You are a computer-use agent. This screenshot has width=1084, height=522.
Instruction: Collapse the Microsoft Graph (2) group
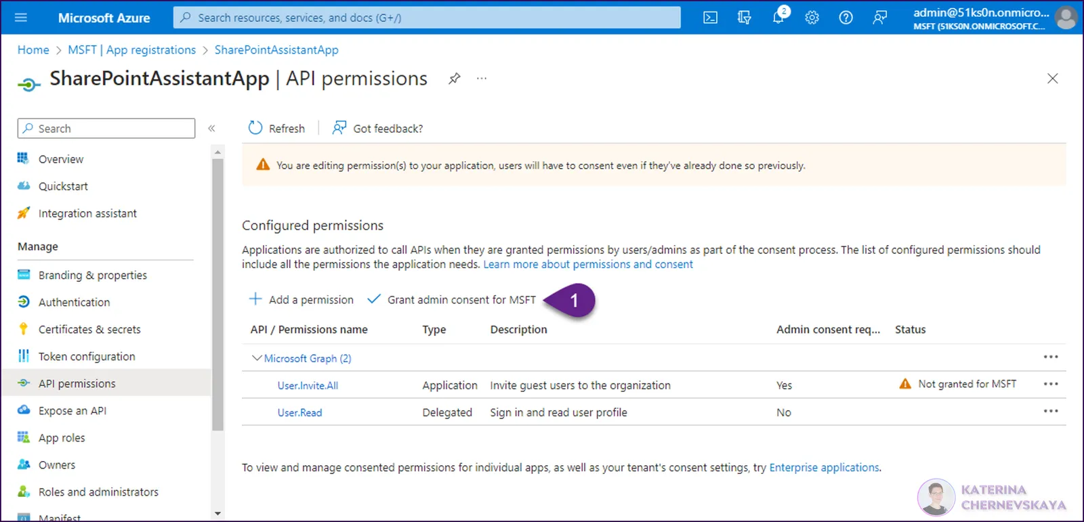(x=257, y=358)
